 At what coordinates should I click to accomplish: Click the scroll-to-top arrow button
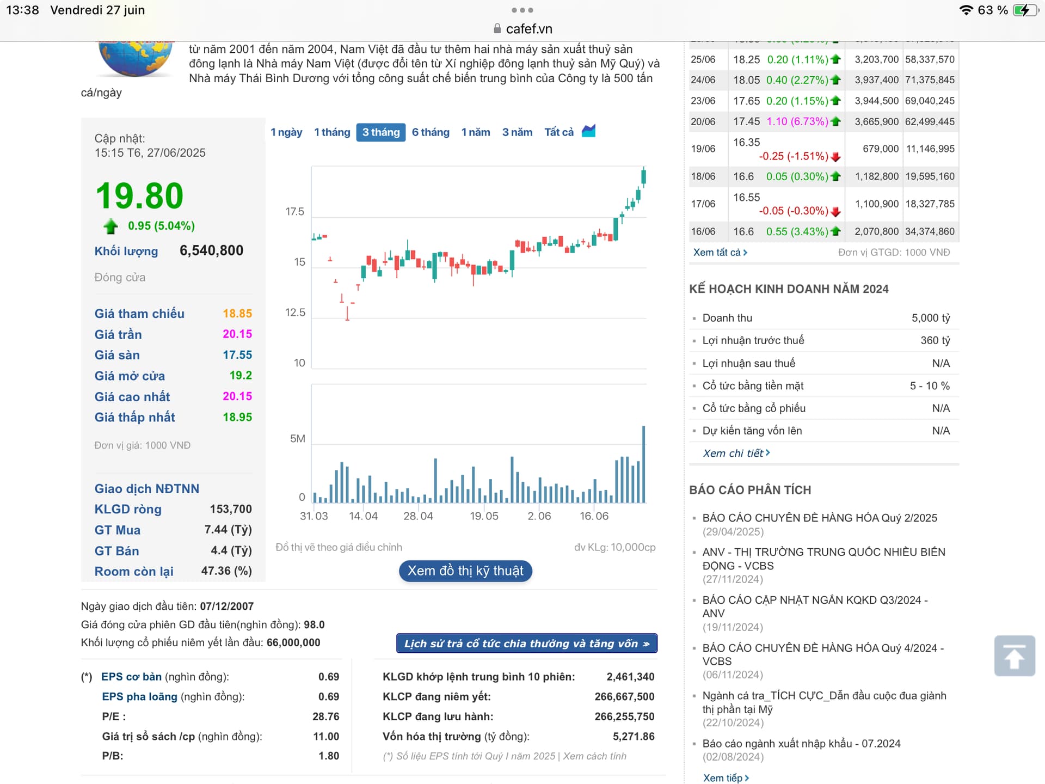[1014, 656]
